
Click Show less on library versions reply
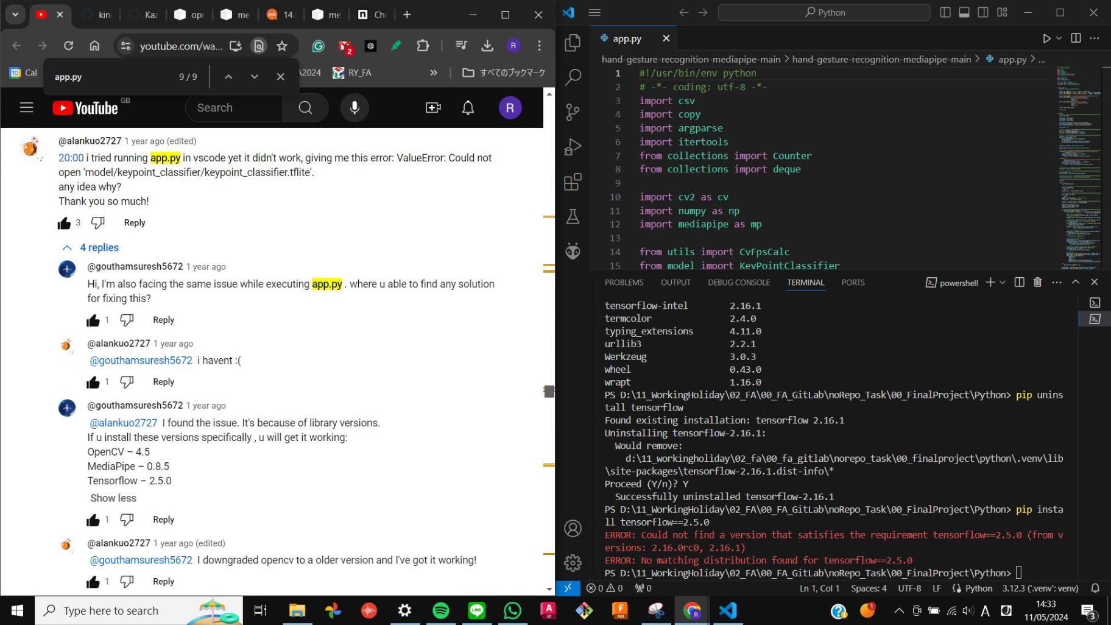[113, 498]
